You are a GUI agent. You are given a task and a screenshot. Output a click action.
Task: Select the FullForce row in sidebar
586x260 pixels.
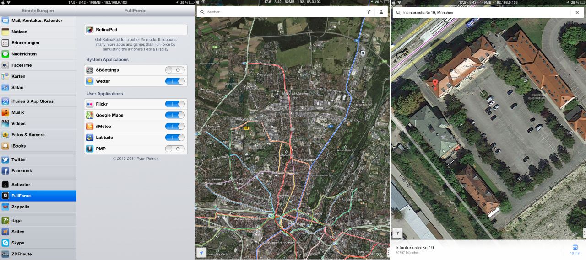pyautogui.click(x=38, y=196)
